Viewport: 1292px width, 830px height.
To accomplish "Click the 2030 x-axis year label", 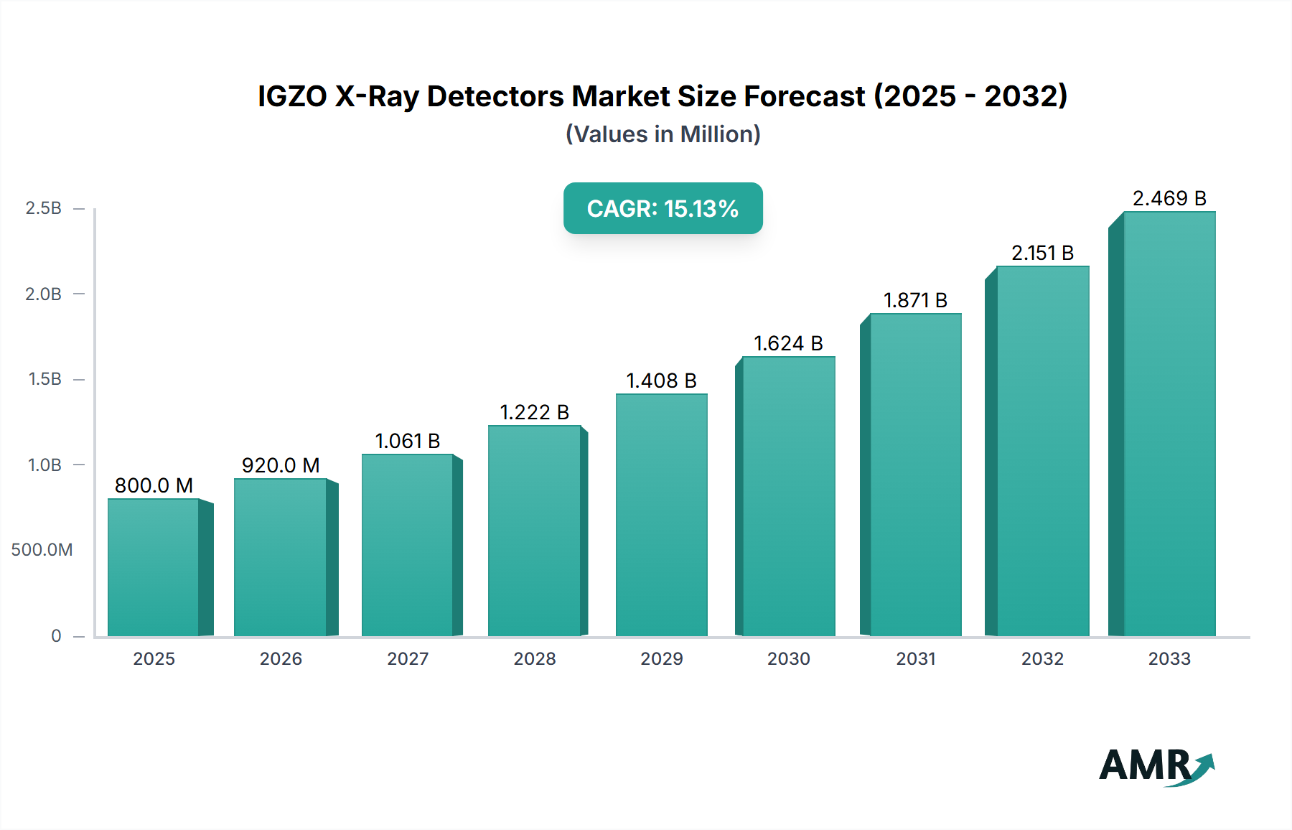I will pyautogui.click(x=788, y=658).
